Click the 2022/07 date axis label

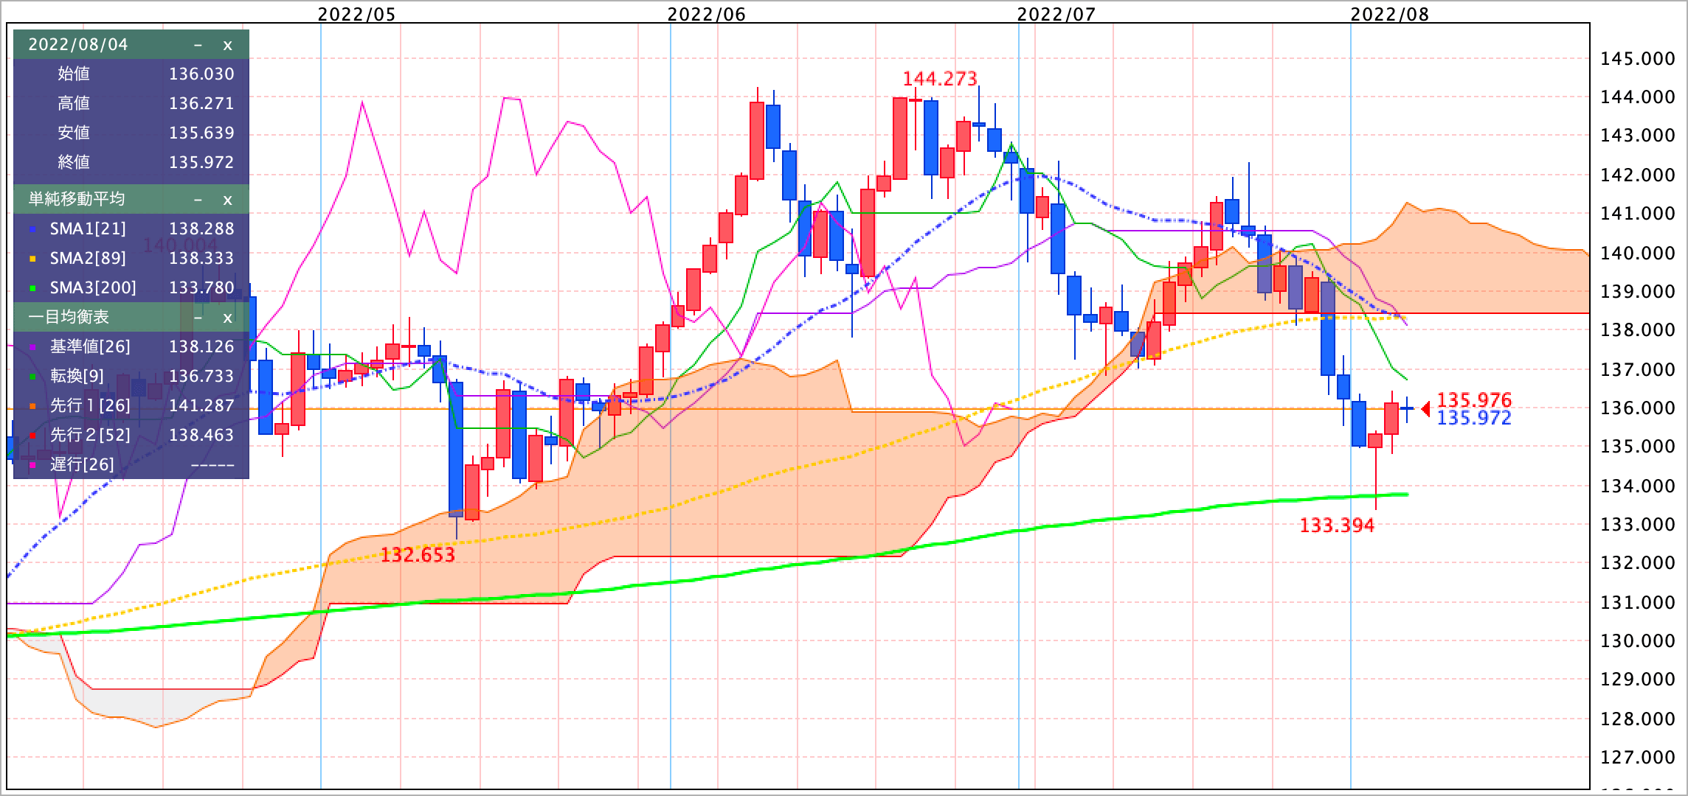pos(1056,14)
